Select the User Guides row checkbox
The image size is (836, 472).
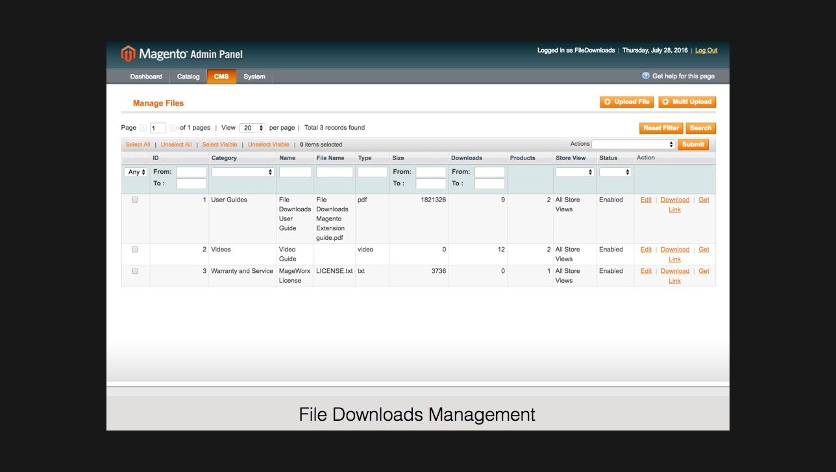135,200
